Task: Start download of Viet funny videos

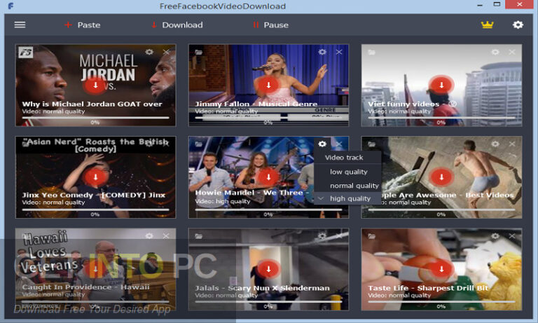Action: (x=441, y=85)
